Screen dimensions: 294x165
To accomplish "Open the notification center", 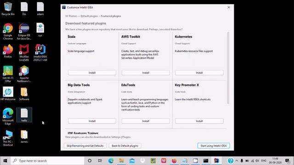I will pos(288,161).
